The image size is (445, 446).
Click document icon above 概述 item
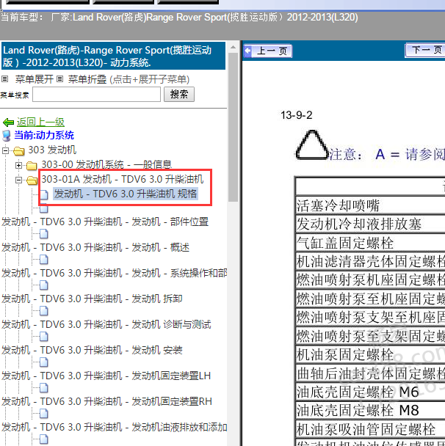pos(44,234)
